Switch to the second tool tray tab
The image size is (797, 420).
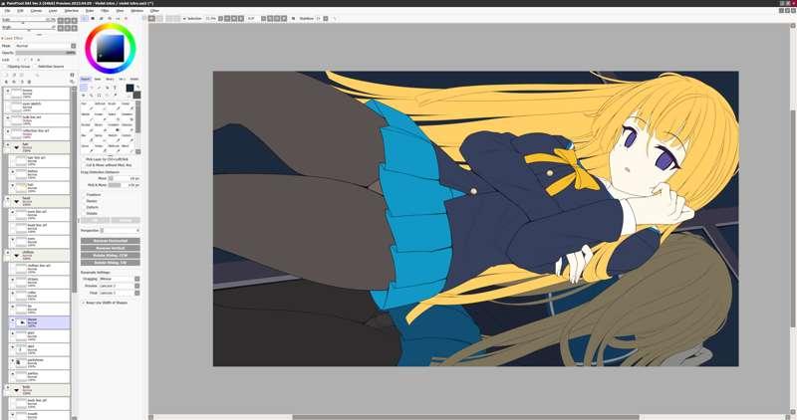[x=98, y=79]
